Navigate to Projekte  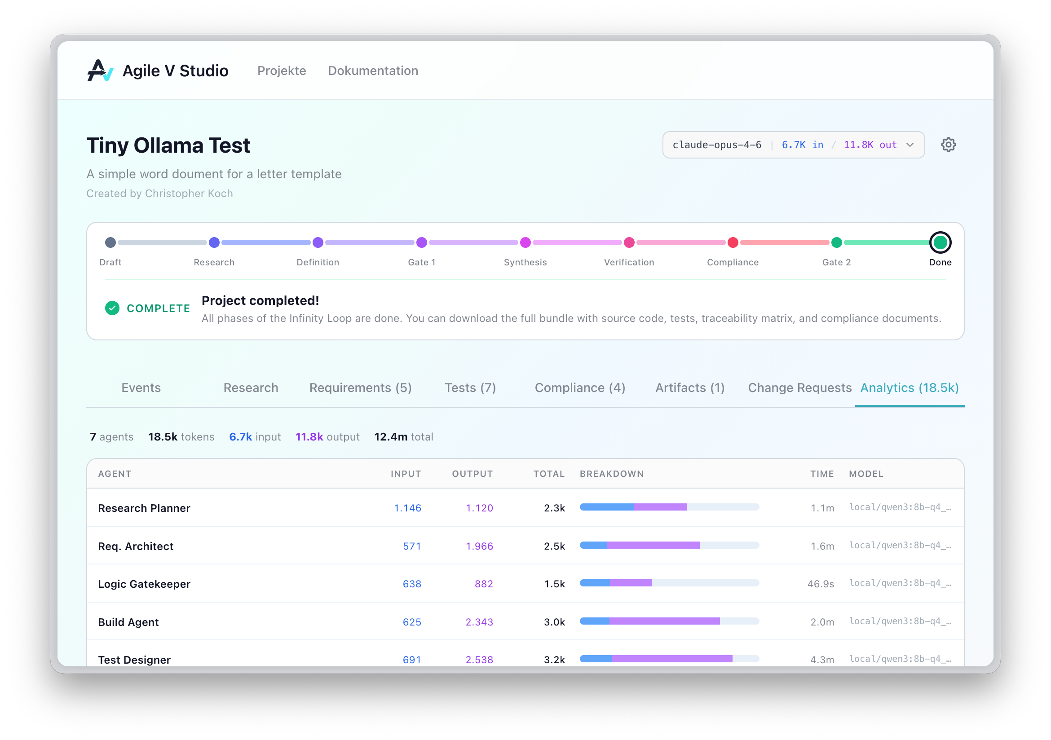click(x=282, y=70)
